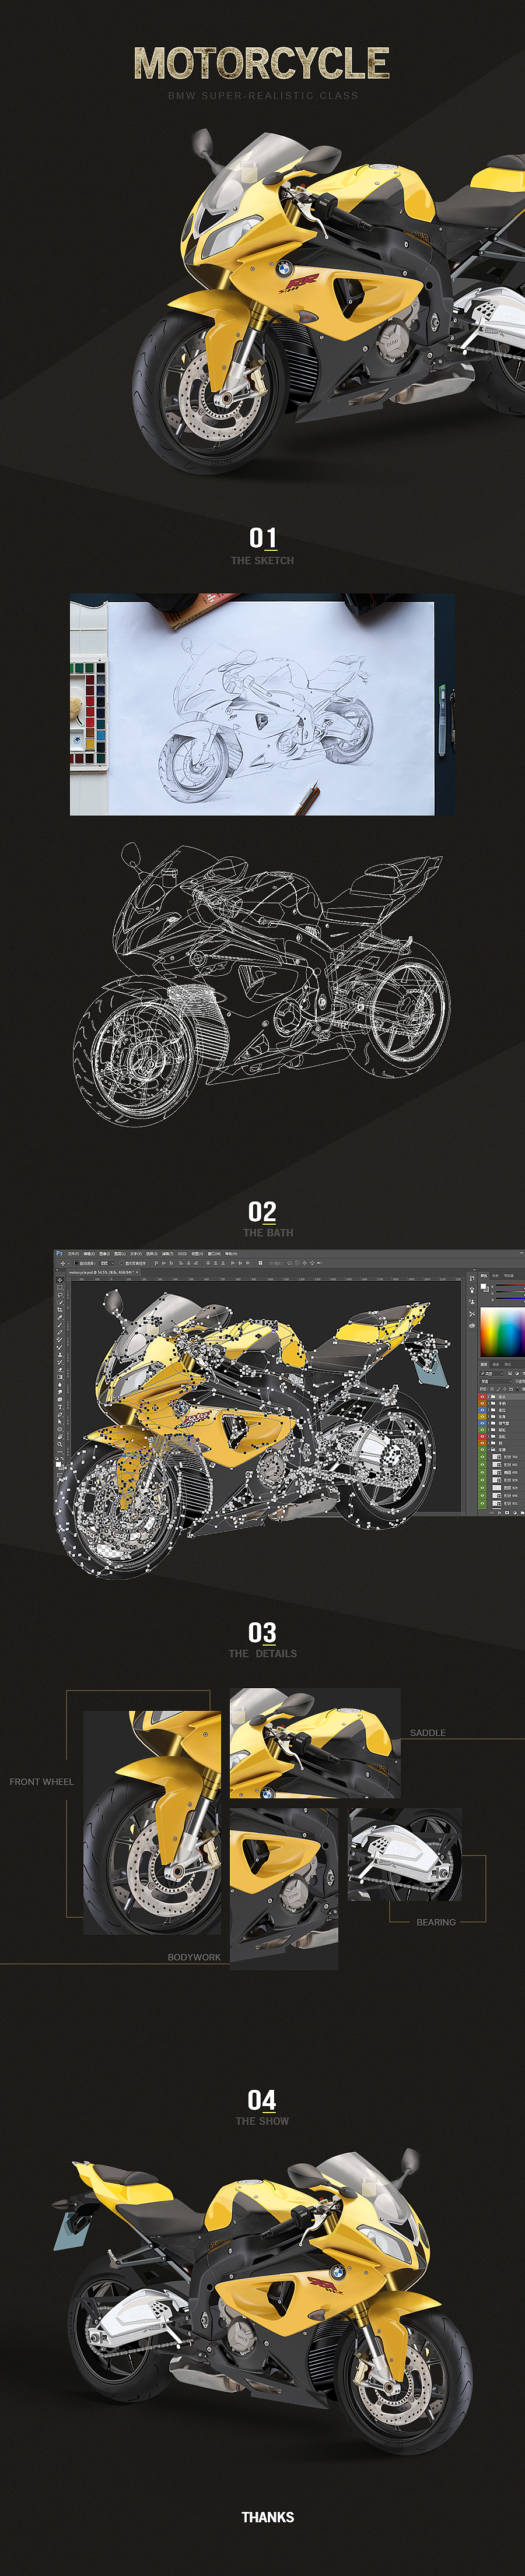Click the Add layer mask icon
Viewport: 525px width, 2576px height.
pos(507,1513)
